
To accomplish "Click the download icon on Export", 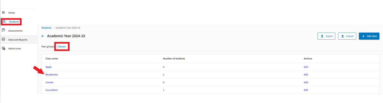I will (x=322, y=36).
